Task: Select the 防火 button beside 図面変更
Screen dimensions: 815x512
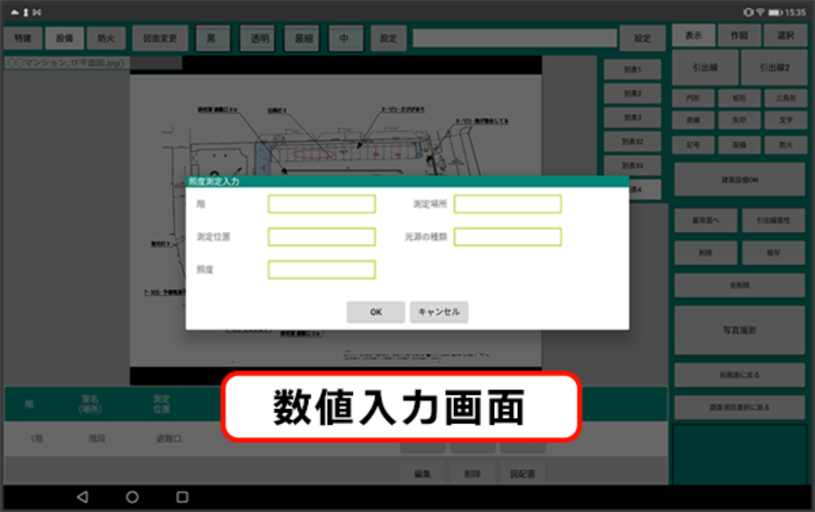Action: [106, 38]
